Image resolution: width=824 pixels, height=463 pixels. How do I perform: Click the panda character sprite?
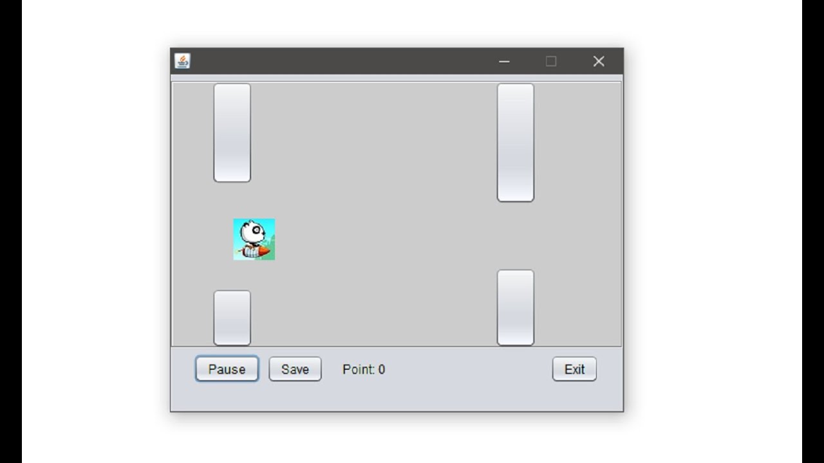point(254,239)
